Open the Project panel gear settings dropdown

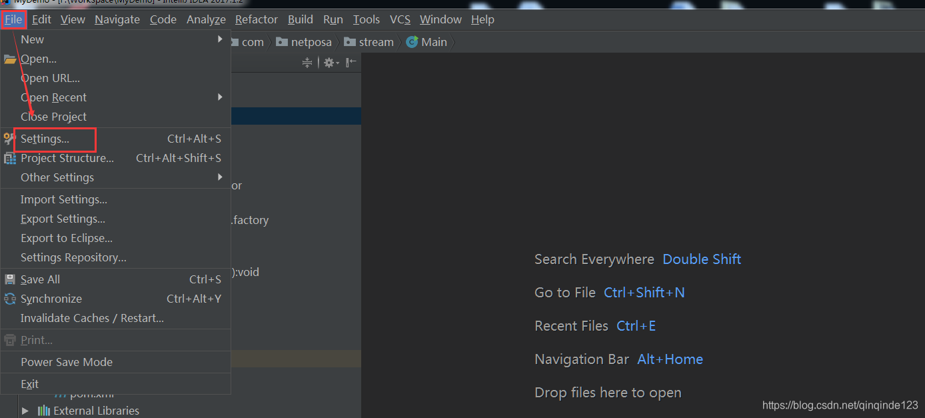click(x=331, y=63)
